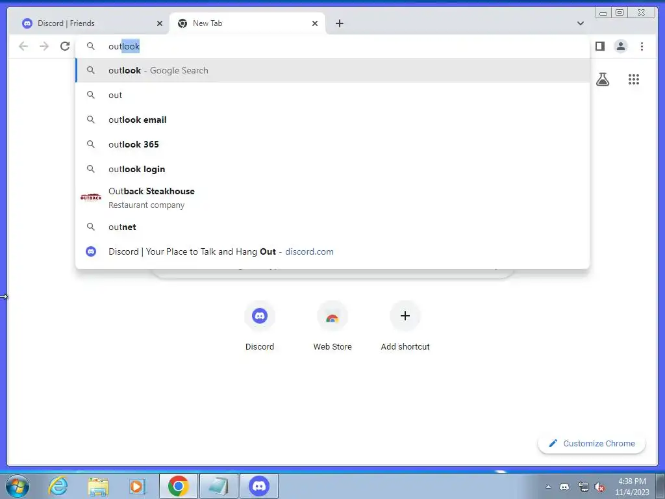Image resolution: width=665 pixels, height=499 pixels.
Task: Expand the tab search chevron
Action: pos(580,23)
